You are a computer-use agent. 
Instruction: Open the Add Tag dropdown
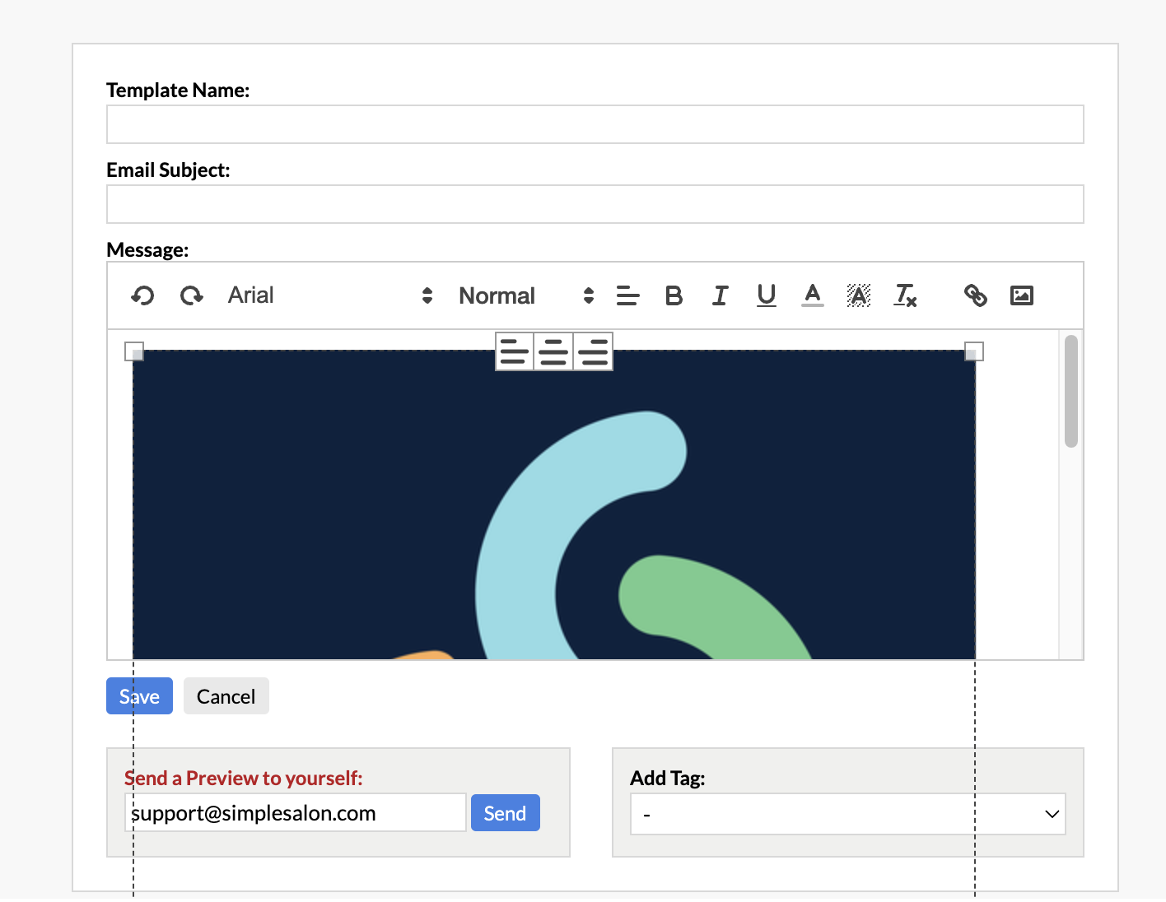coord(848,814)
